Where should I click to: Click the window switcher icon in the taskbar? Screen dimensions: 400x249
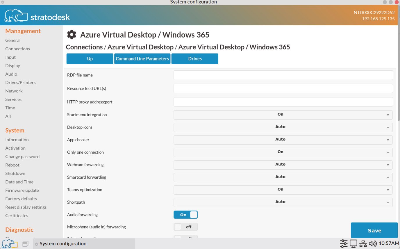[x=26, y=244]
